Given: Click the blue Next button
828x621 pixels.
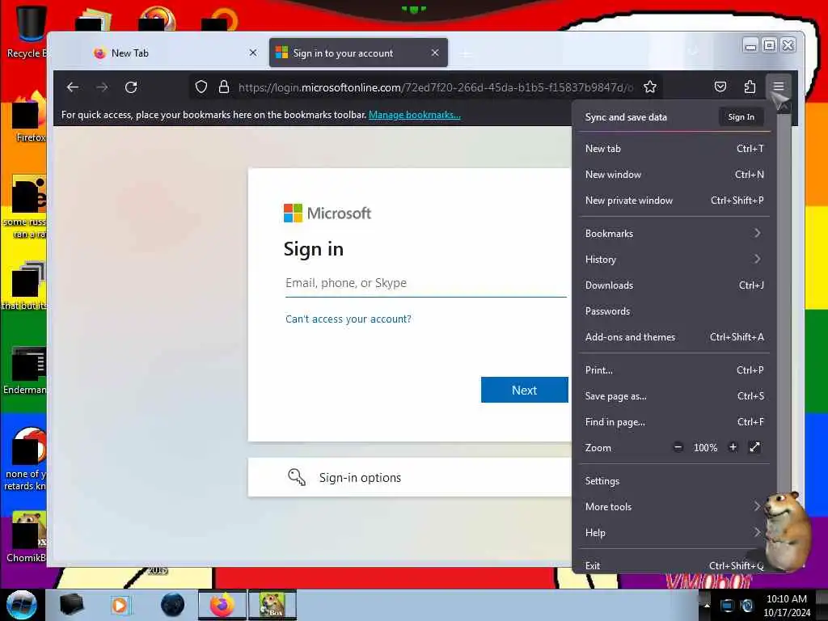Looking at the screenshot, I should pyautogui.click(x=524, y=390).
